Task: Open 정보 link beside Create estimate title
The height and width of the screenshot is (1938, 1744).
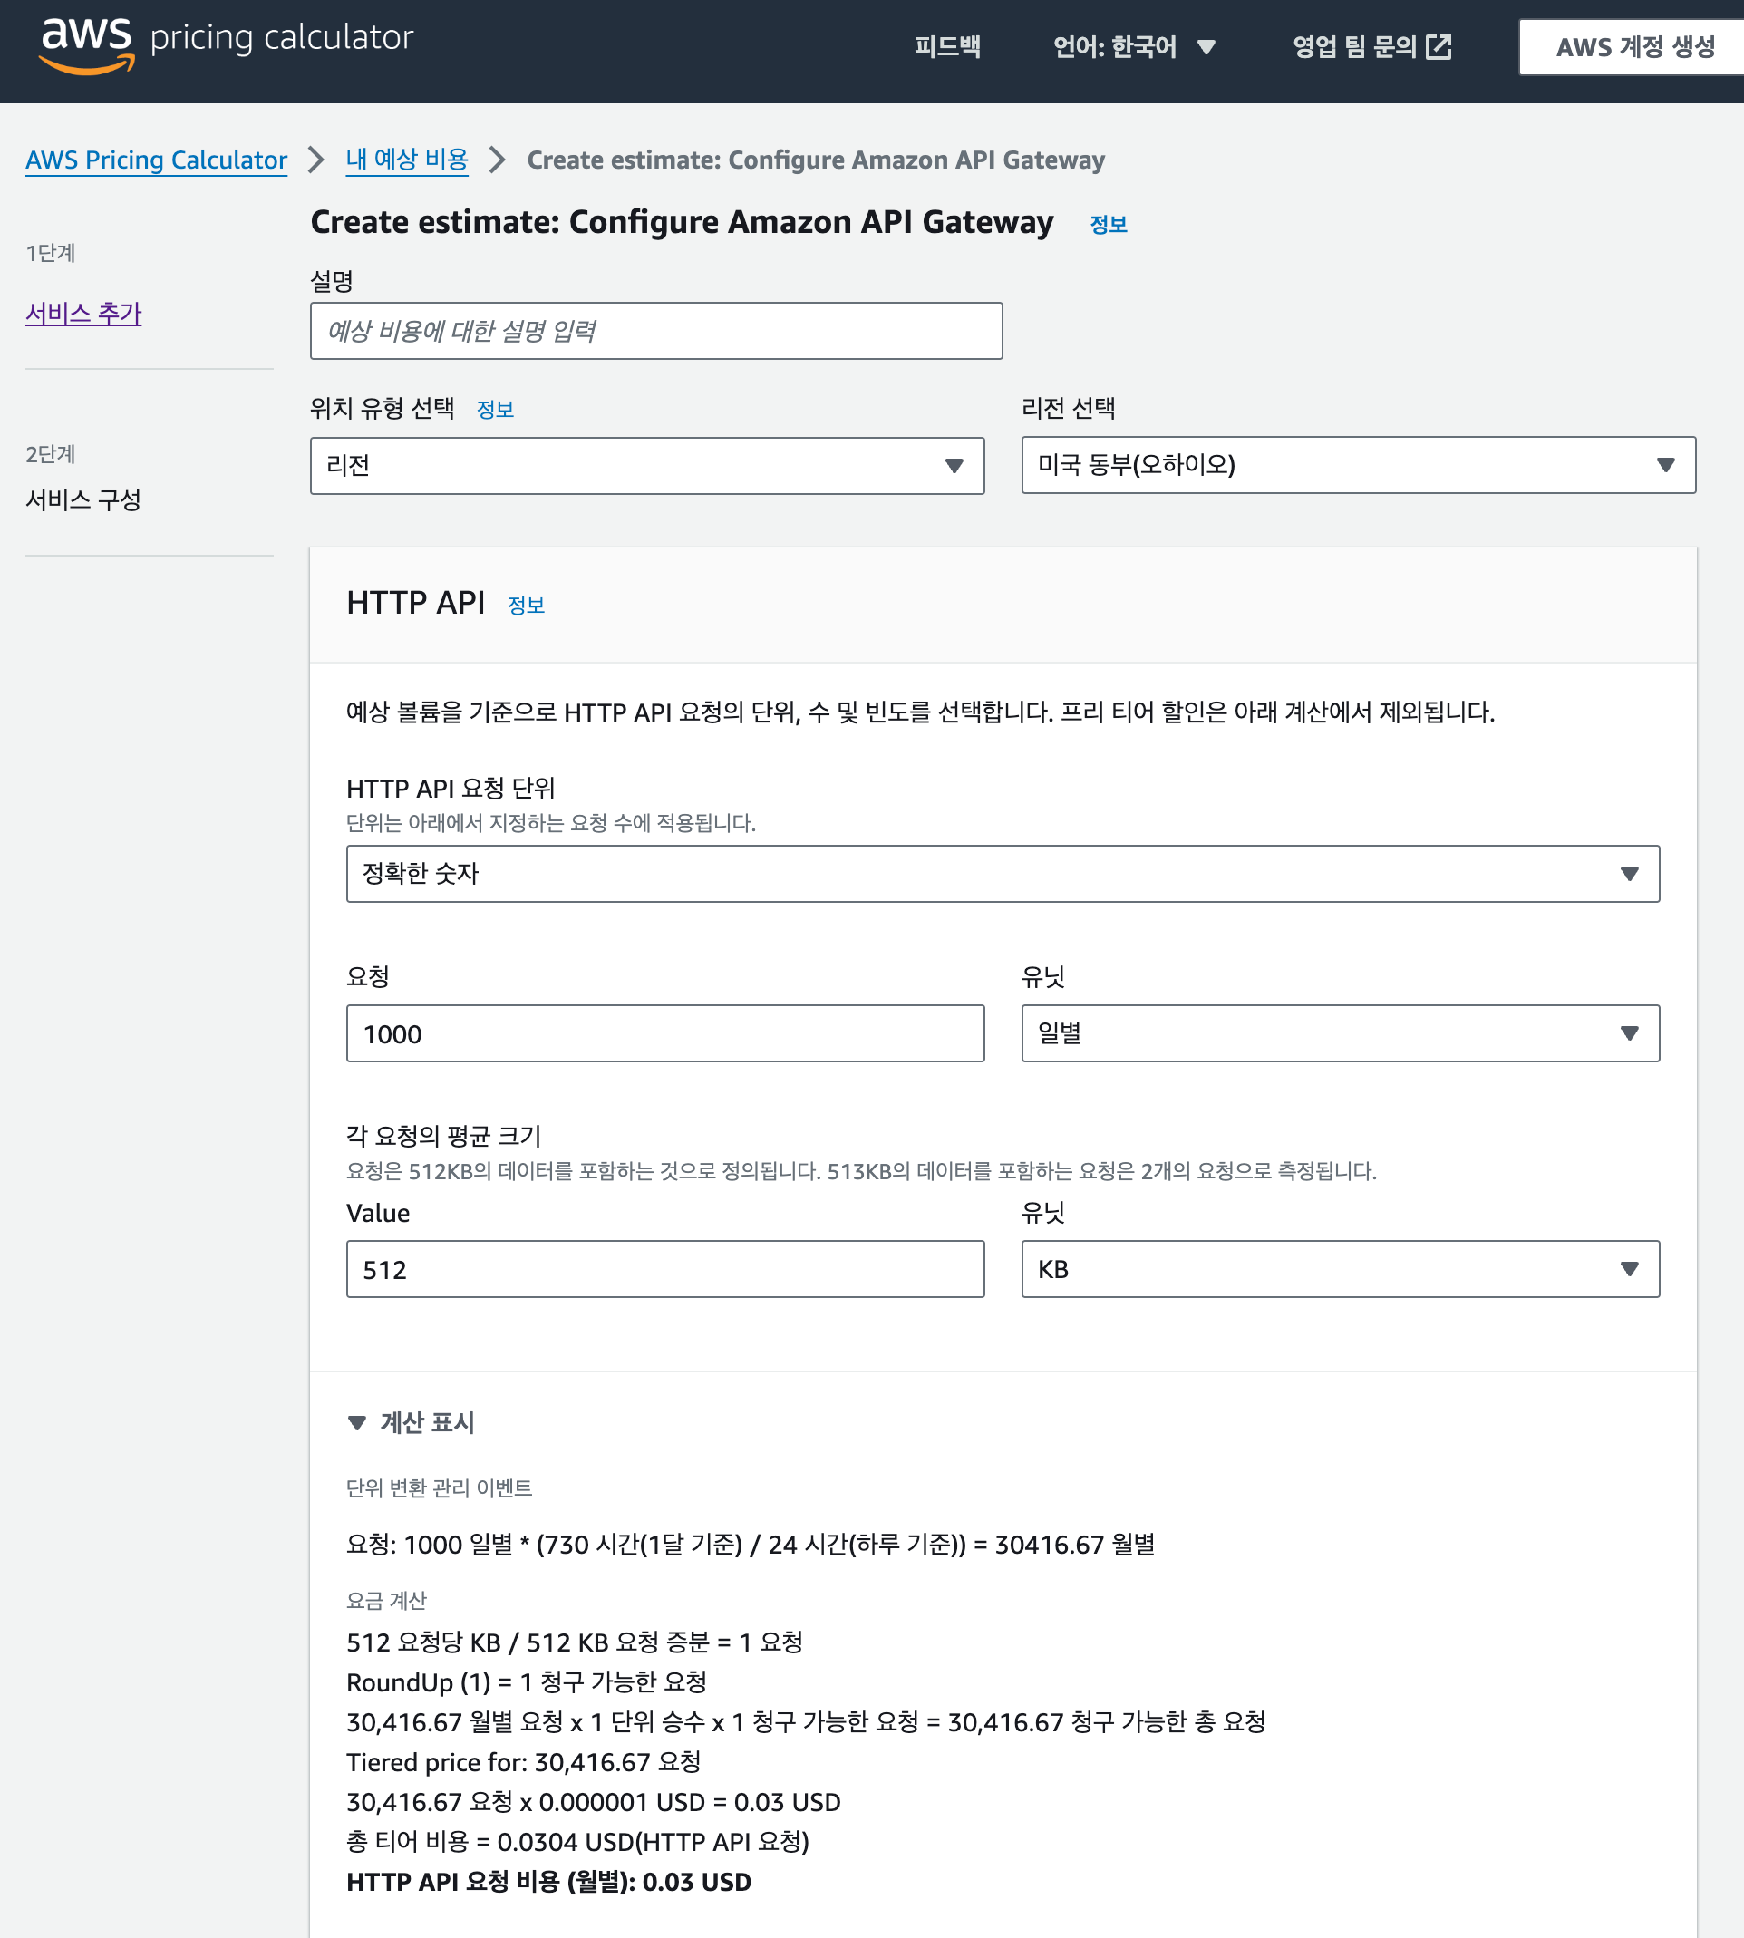Action: [x=1108, y=224]
